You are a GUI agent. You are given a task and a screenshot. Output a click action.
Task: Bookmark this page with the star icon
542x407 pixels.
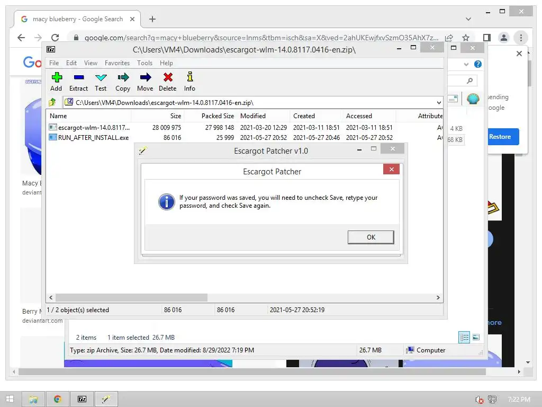point(466,38)
